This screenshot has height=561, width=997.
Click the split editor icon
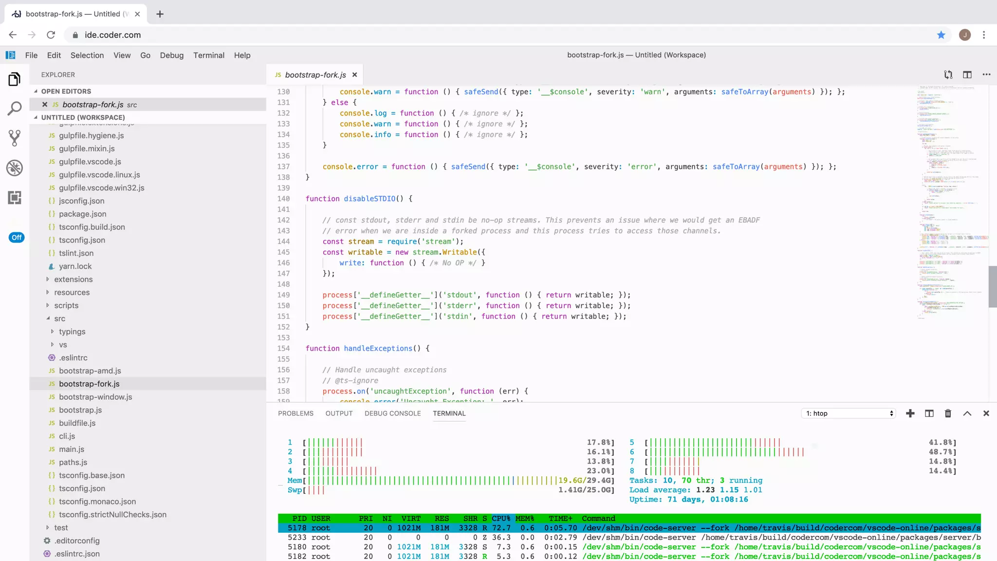coord(967,75)
